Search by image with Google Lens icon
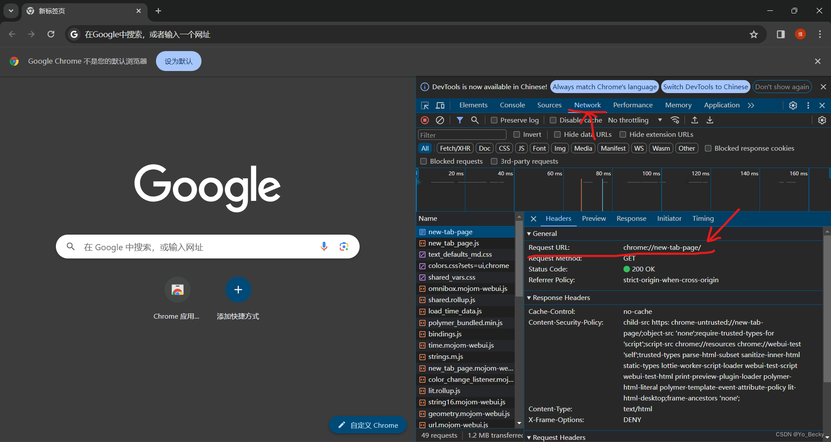Screen dimensions: 831x442 pyautogui.click(x=344, y=246)
